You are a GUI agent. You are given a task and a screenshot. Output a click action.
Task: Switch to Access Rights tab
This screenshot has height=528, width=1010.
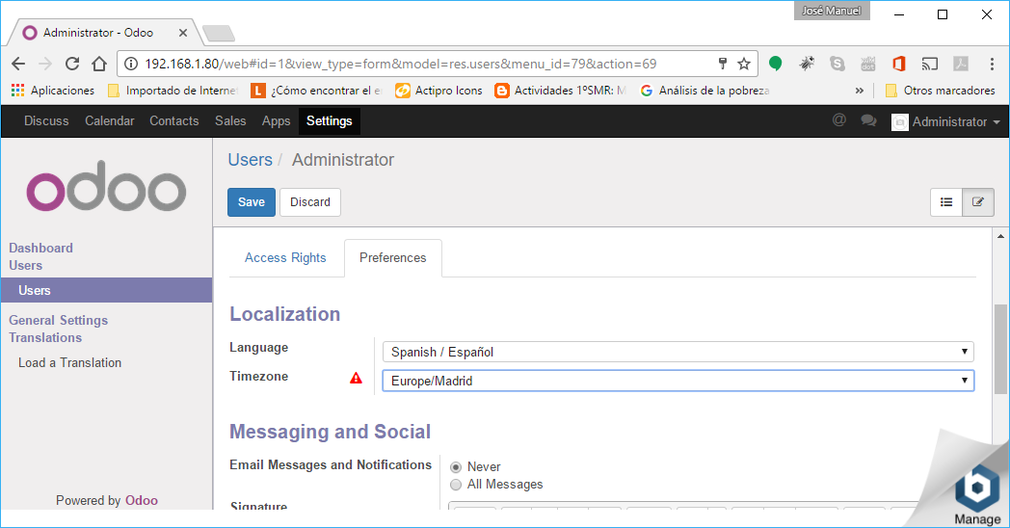tap(285, 258)
